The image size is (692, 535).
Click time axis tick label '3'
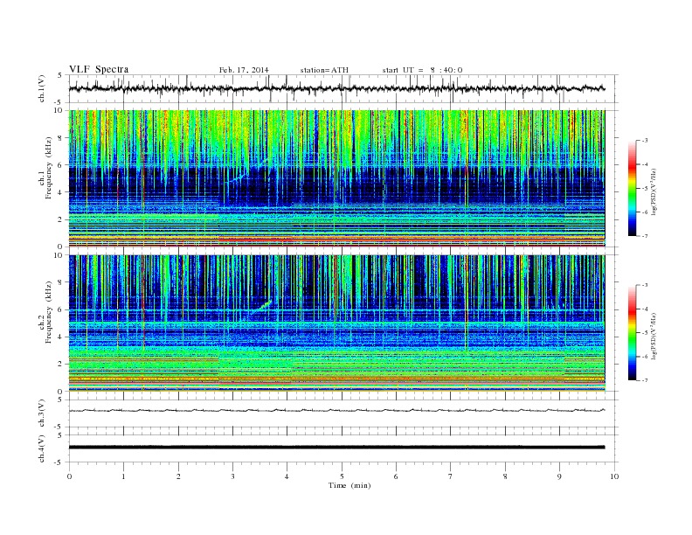[232, 476]
